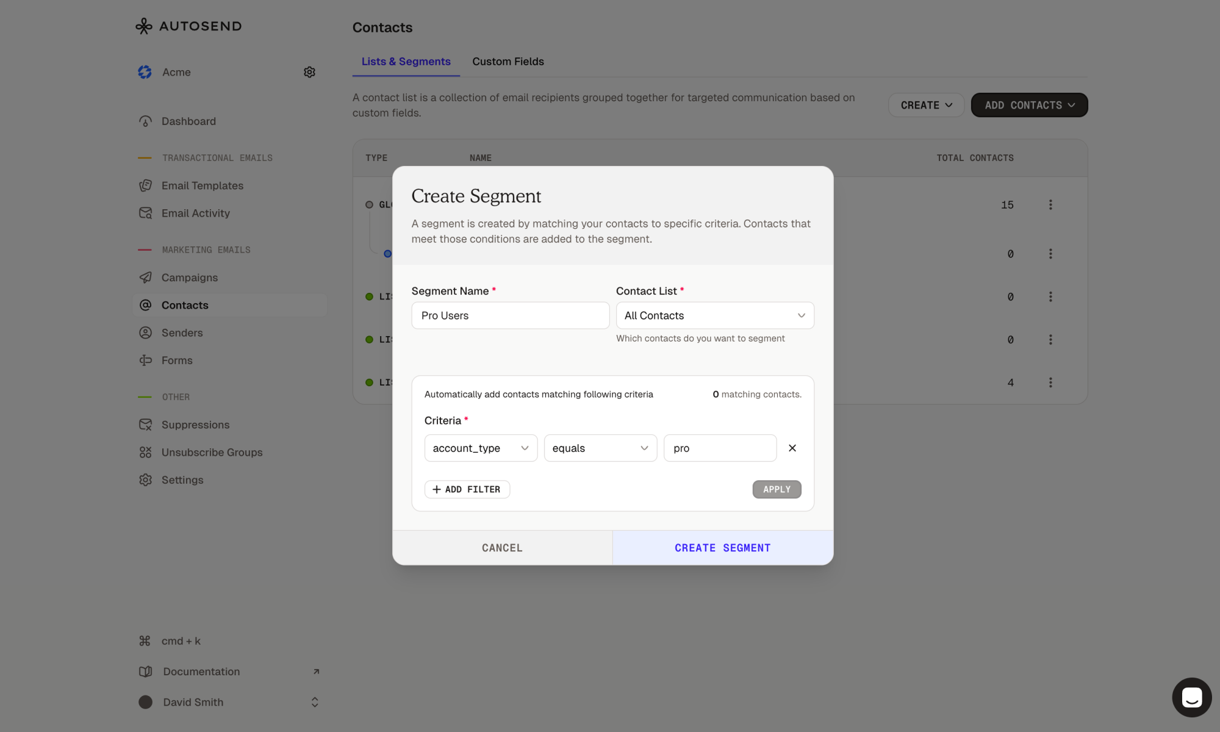Open the Contact List dropdown
Viewport: 1220px width, 732px height.
714,315
